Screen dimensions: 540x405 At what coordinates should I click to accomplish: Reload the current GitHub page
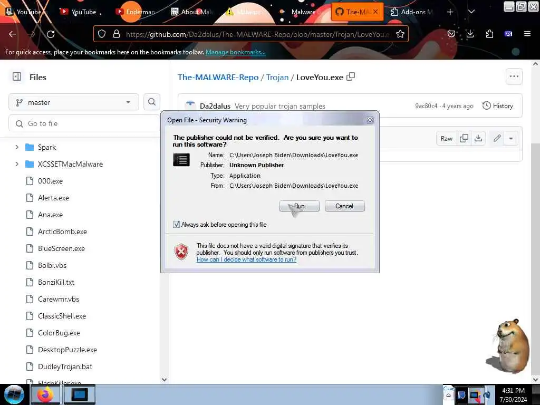[x=51, y=34]
